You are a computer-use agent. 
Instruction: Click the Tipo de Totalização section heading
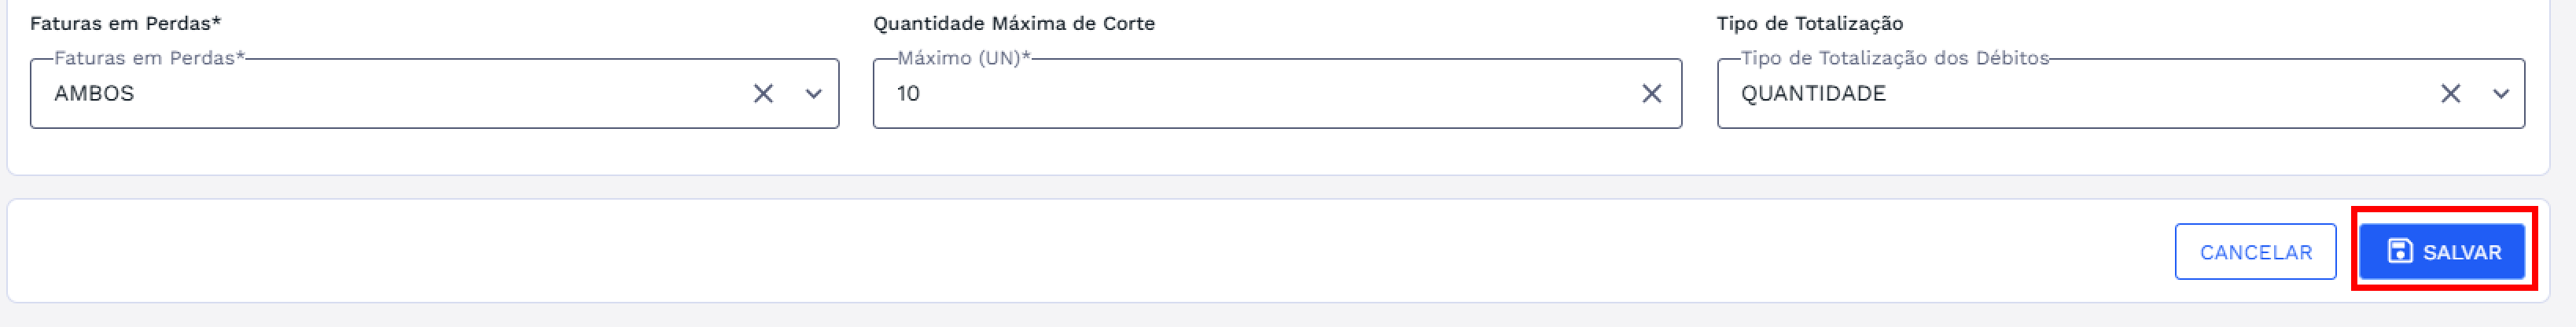pos(1810,23)
